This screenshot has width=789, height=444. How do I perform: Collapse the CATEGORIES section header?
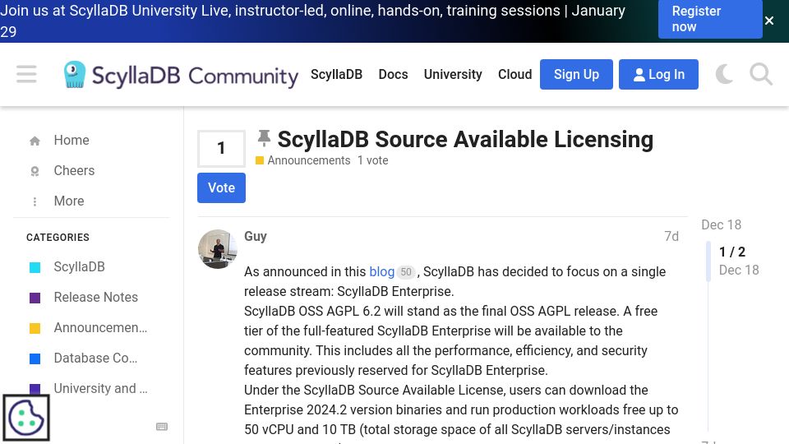pos(58,237)
